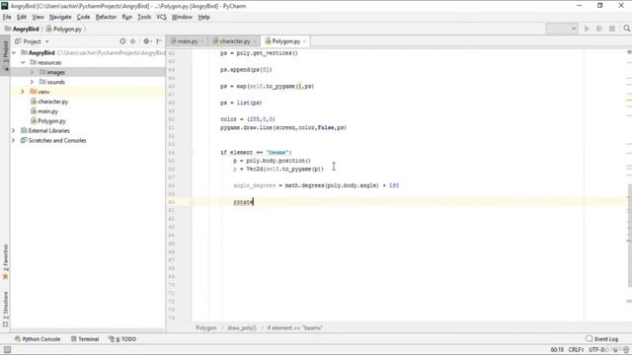Change CRLF line separator in status bar
The image size is (632, 355).
click(576, 350)
